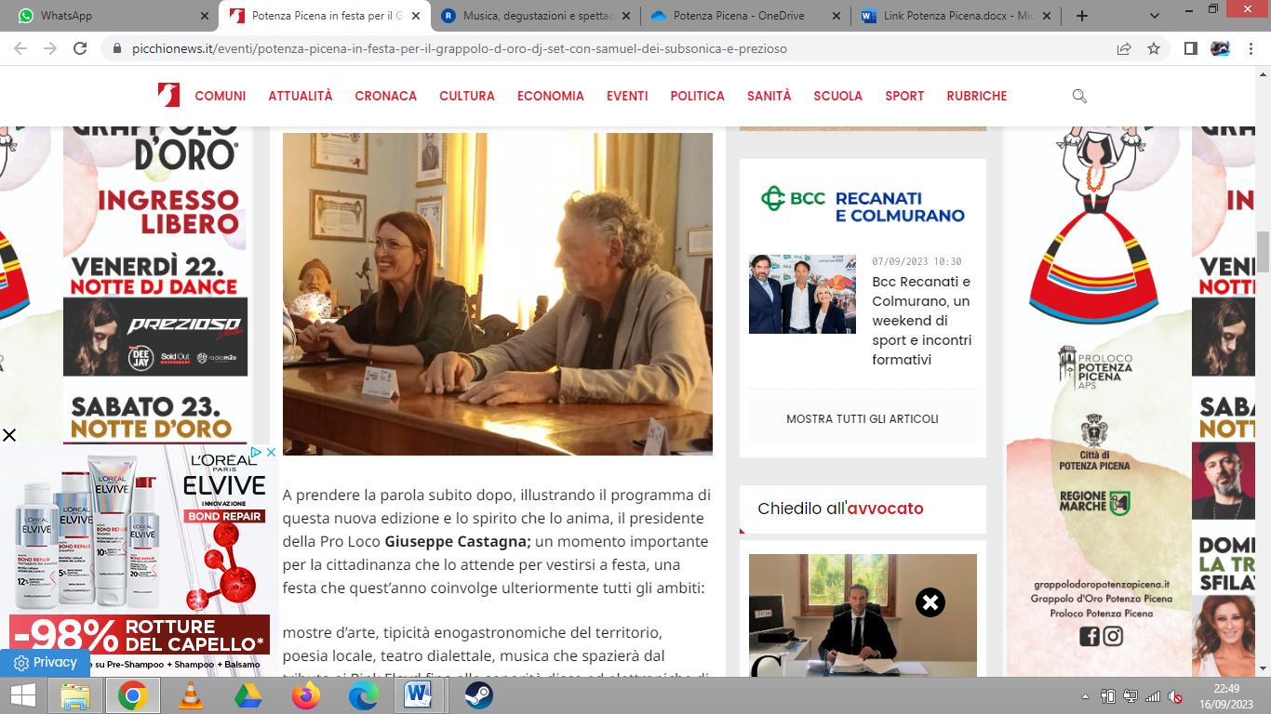Image resolution: width=1271 pixels, height=714 pixels.
Task: Open the site search magnifier icon
Action: 1079,96
